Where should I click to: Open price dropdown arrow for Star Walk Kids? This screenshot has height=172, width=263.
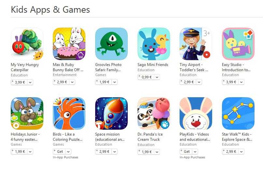[241, 152]
